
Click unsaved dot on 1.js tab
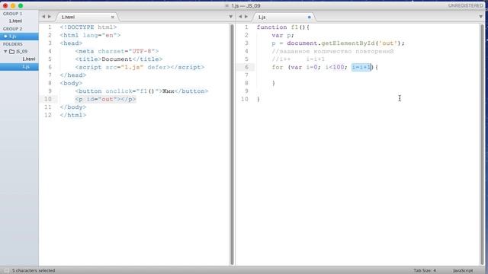[310, 17]
